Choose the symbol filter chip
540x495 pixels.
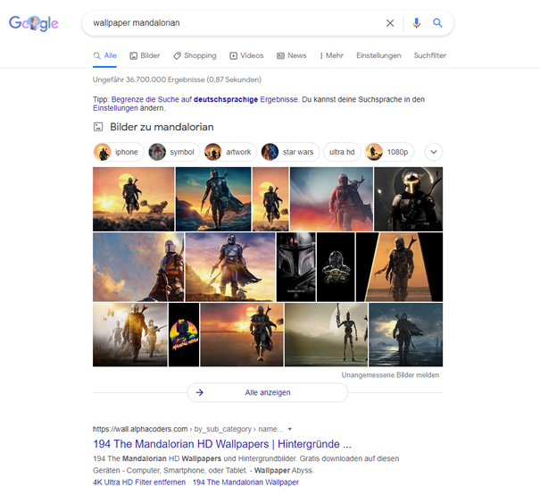[x=174, y=152]
